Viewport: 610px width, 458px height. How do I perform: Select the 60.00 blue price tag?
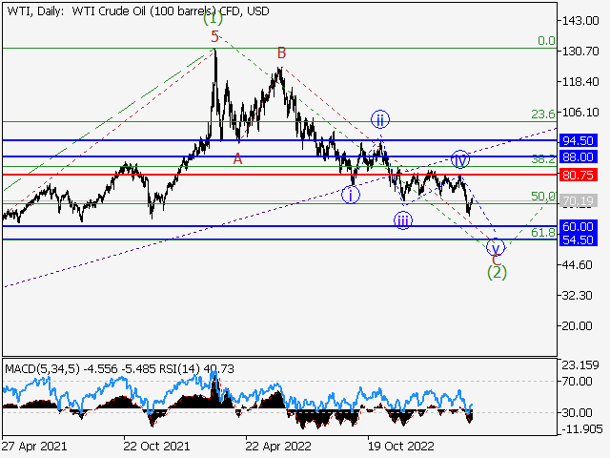click(579, 226)
